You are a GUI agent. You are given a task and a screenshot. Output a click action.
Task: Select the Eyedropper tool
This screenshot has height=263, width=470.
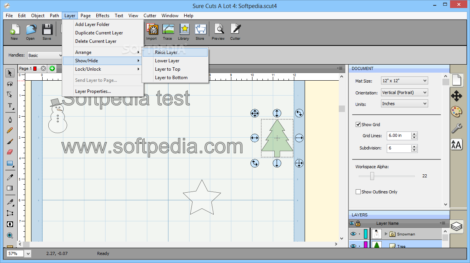click(x=10, y=177)
